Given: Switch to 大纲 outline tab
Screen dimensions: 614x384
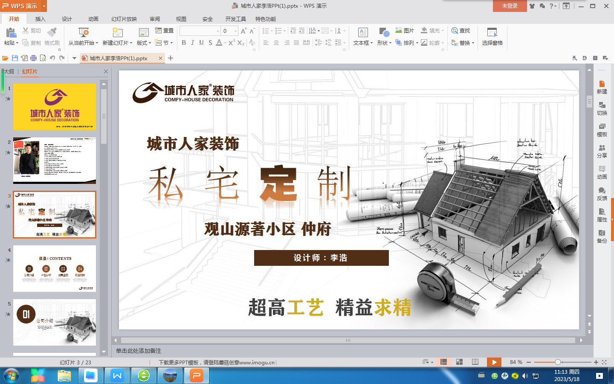Looking at the screenshot, I should 9,72.
